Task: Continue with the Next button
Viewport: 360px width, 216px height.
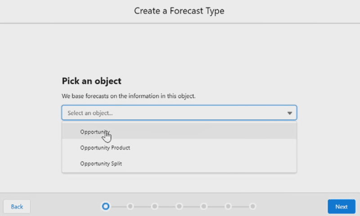Action: pos(342,207)
